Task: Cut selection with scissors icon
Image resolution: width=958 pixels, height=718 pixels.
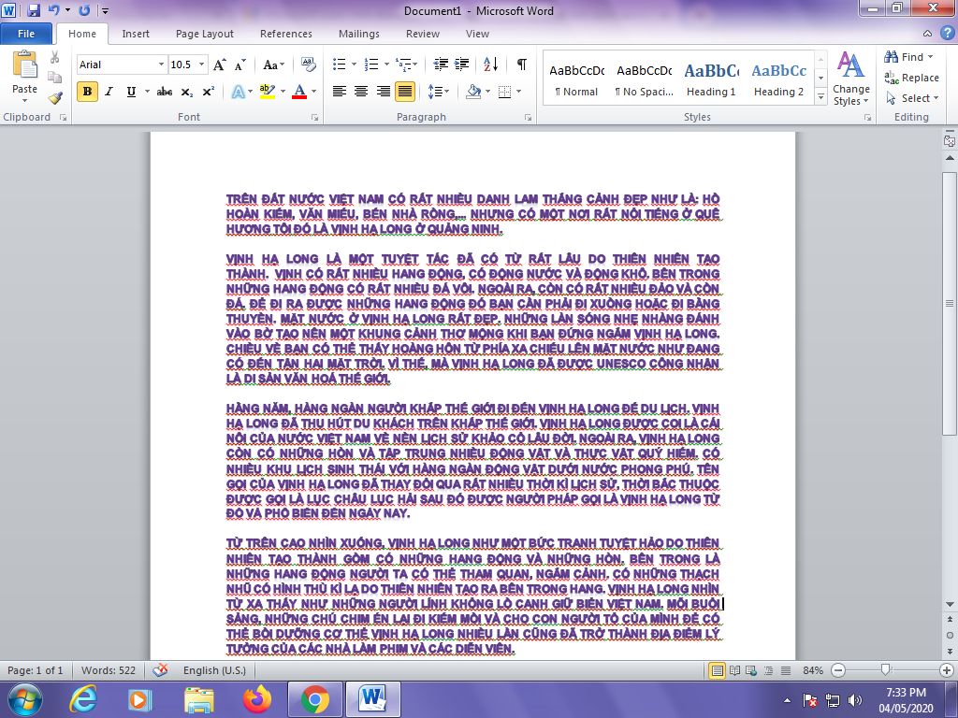Action: click(x=54, y=57)
